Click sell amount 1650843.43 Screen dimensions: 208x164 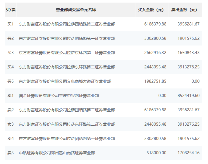pyautogui.click(x=189, y=53)
